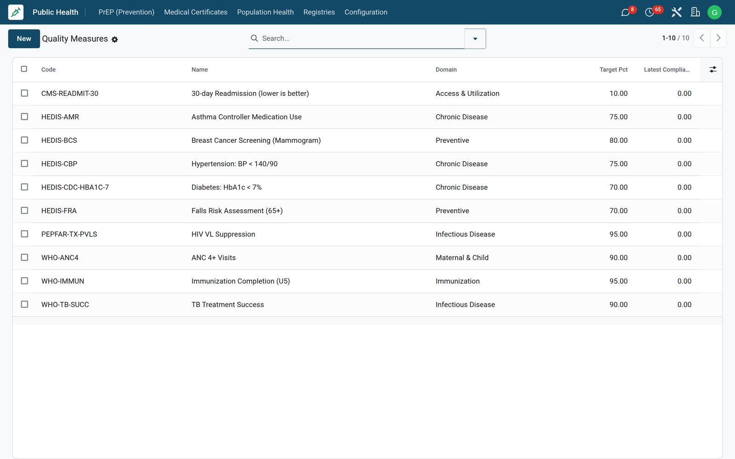Open the chat messages notification icon
Screen dimensions: 735x459
pos(626,12)
